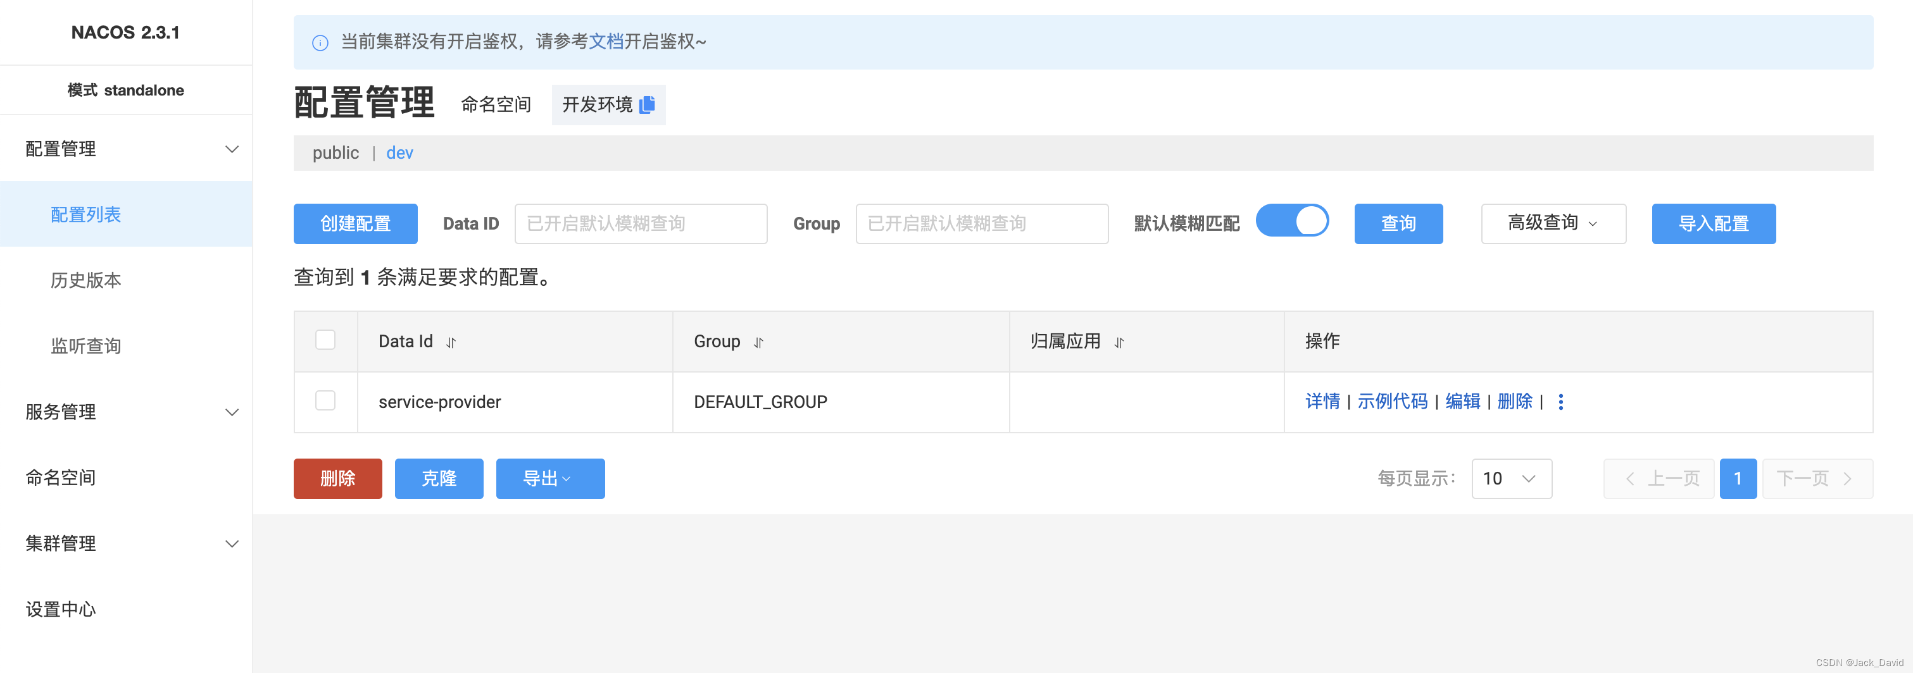The height and width of the screenshot is (673, 1913).
Task: Select the service-provider row checkbox
Action: point(325,400)
